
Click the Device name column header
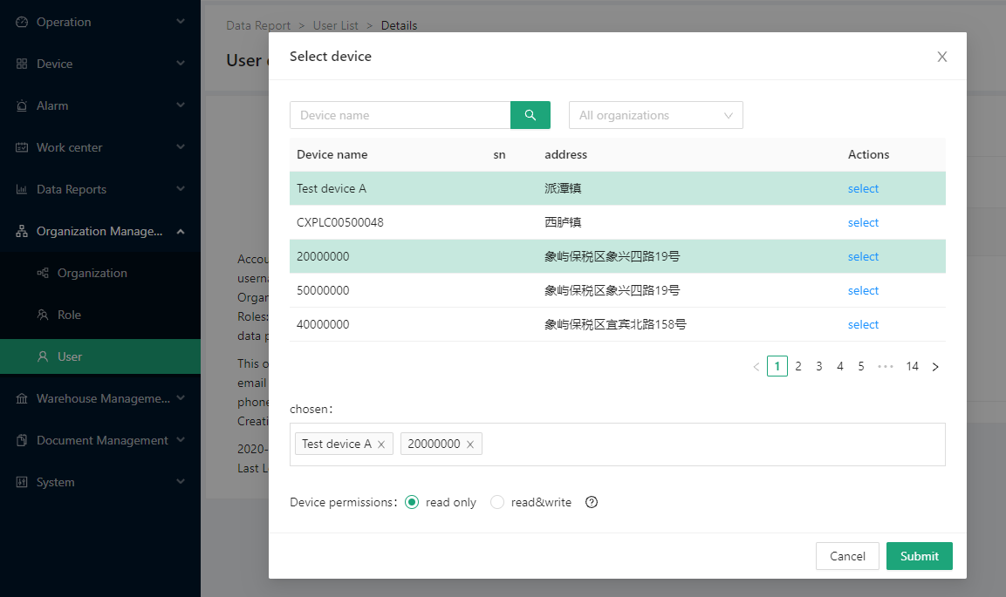pos(332,154)
